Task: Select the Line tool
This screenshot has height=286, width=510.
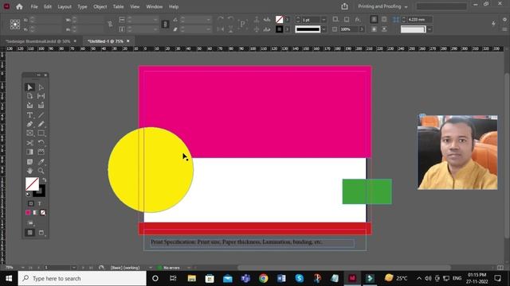Action: click(x=41, y=114)
